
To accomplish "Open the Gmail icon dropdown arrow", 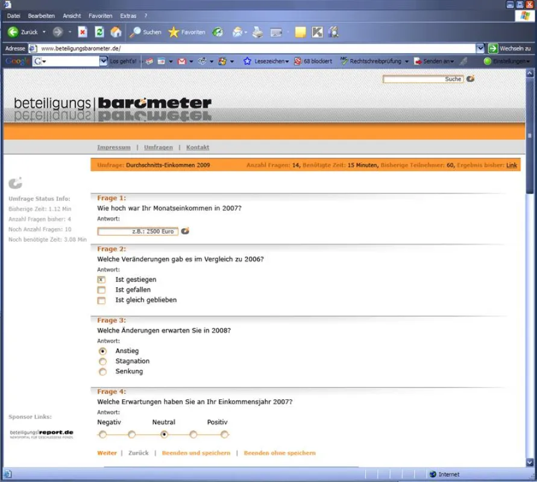I will (191, 61).
